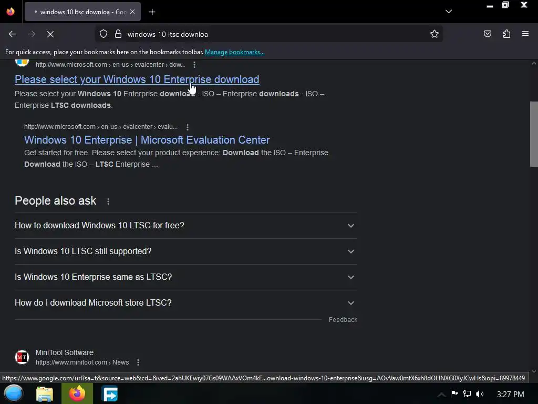Expand 'How to download Windows 10 LTSC for free?'

point(186,226)
